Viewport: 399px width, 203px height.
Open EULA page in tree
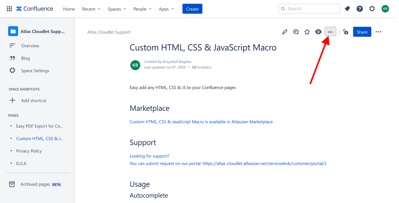coord(21,163)
